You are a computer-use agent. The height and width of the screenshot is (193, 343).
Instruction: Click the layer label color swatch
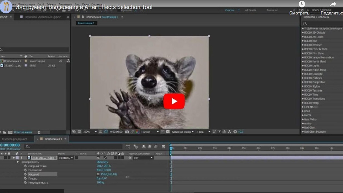(17, 158)
